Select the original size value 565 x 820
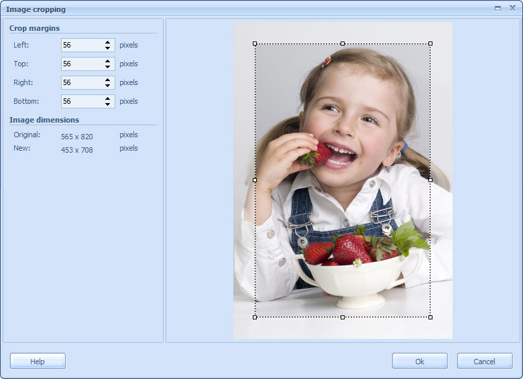 [77, 137]
